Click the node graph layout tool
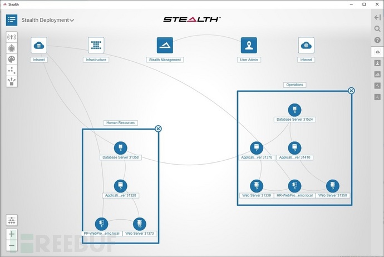This screenshot has width=384, height=257. pos(12,70)
